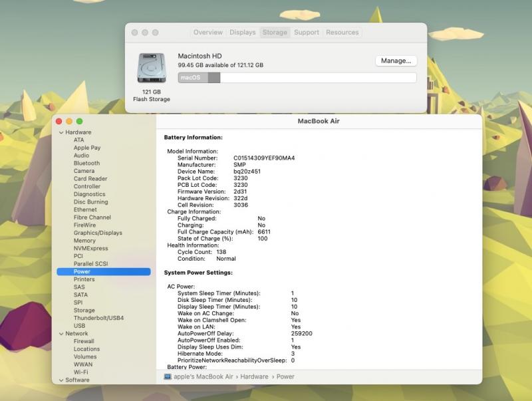Click the Condition value Normal

226,259
